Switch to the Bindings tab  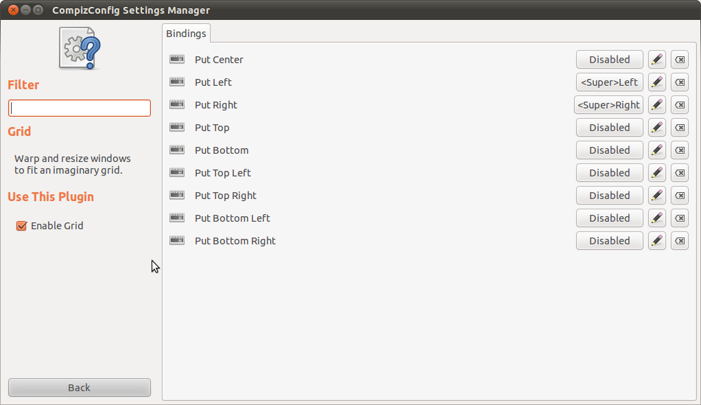tap(186, 34)
